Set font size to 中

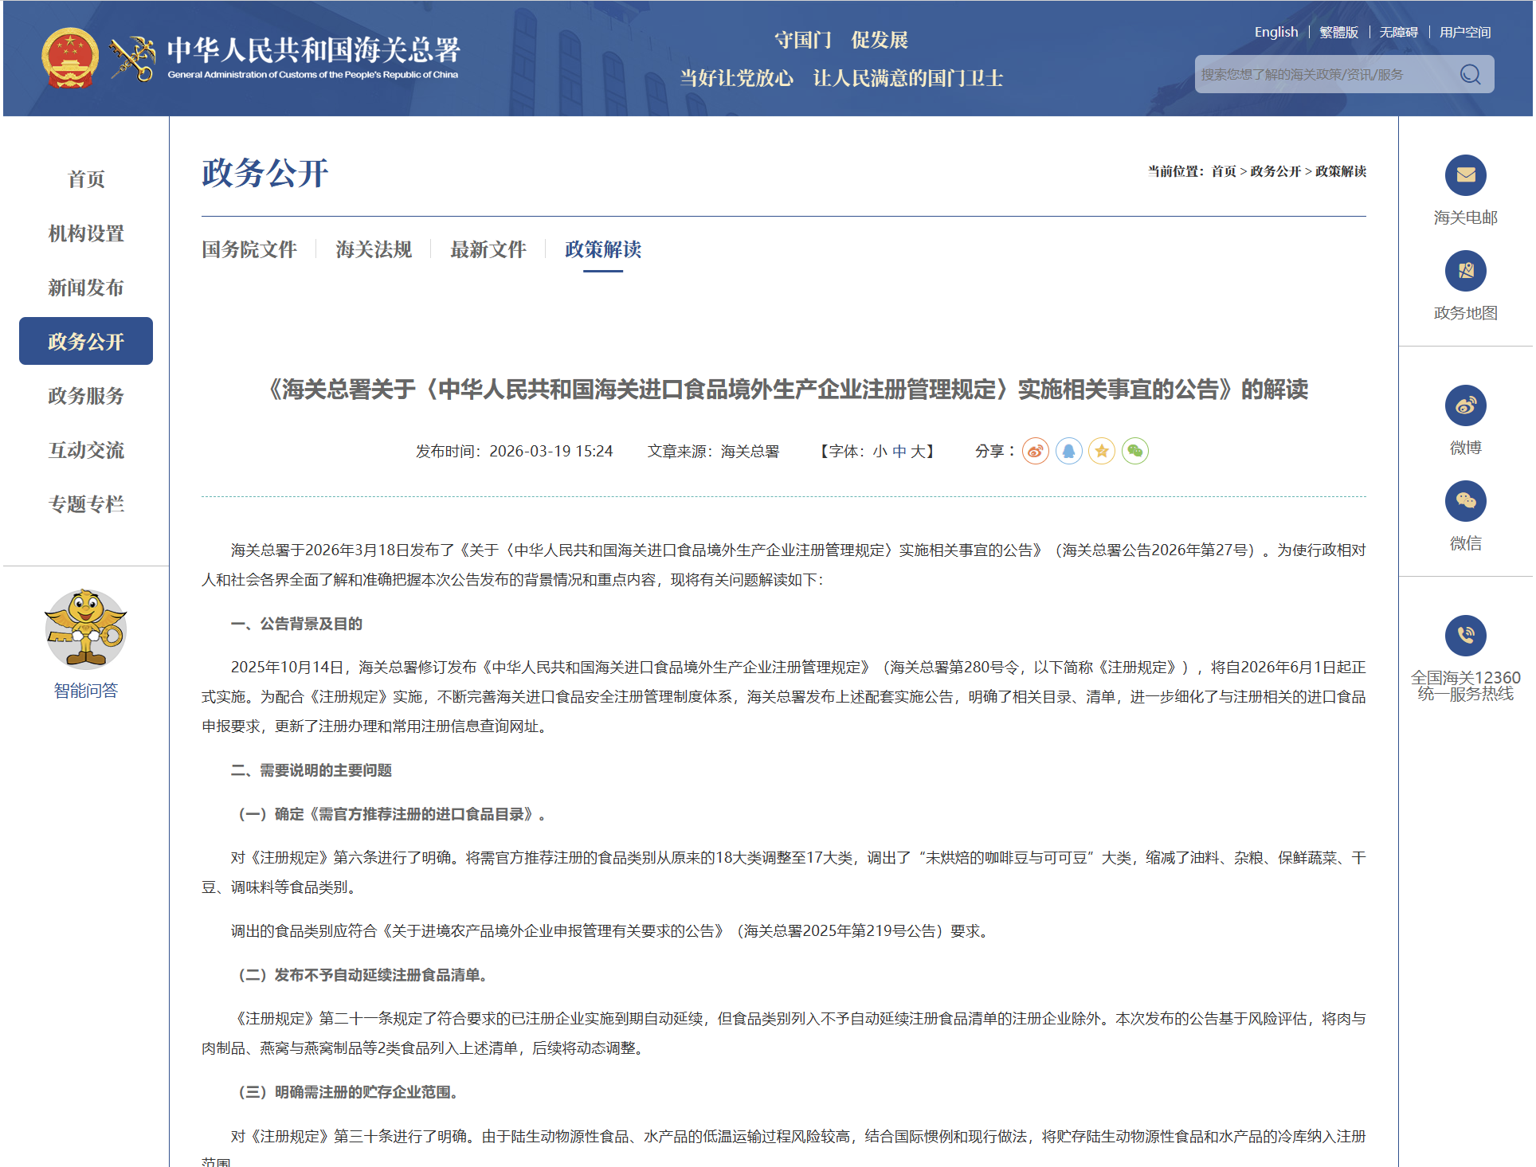point(899,452)
